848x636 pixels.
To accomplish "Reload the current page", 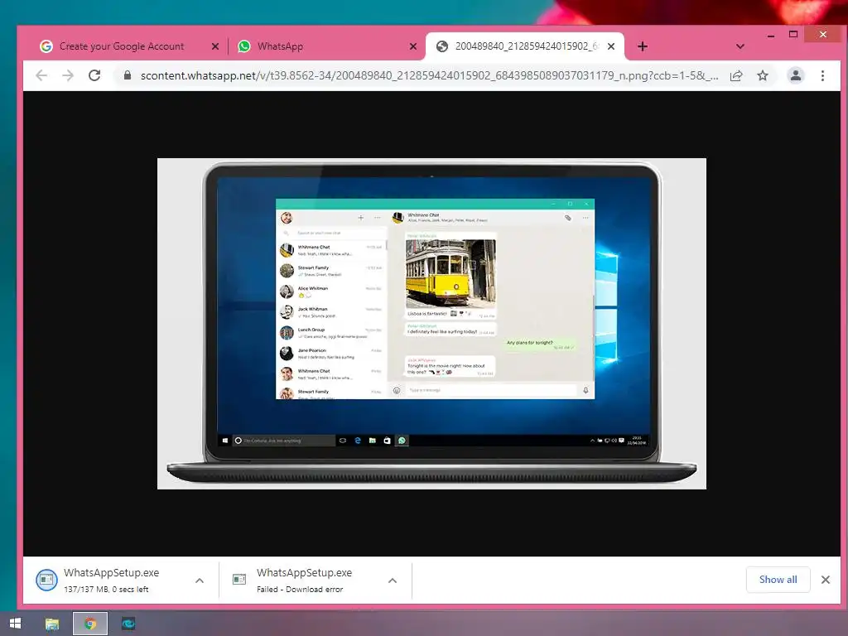I will click(x=94, y=75).
